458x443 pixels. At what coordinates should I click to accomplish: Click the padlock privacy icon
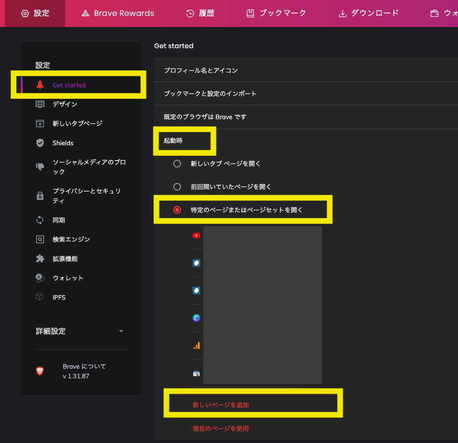pos(40,195)
